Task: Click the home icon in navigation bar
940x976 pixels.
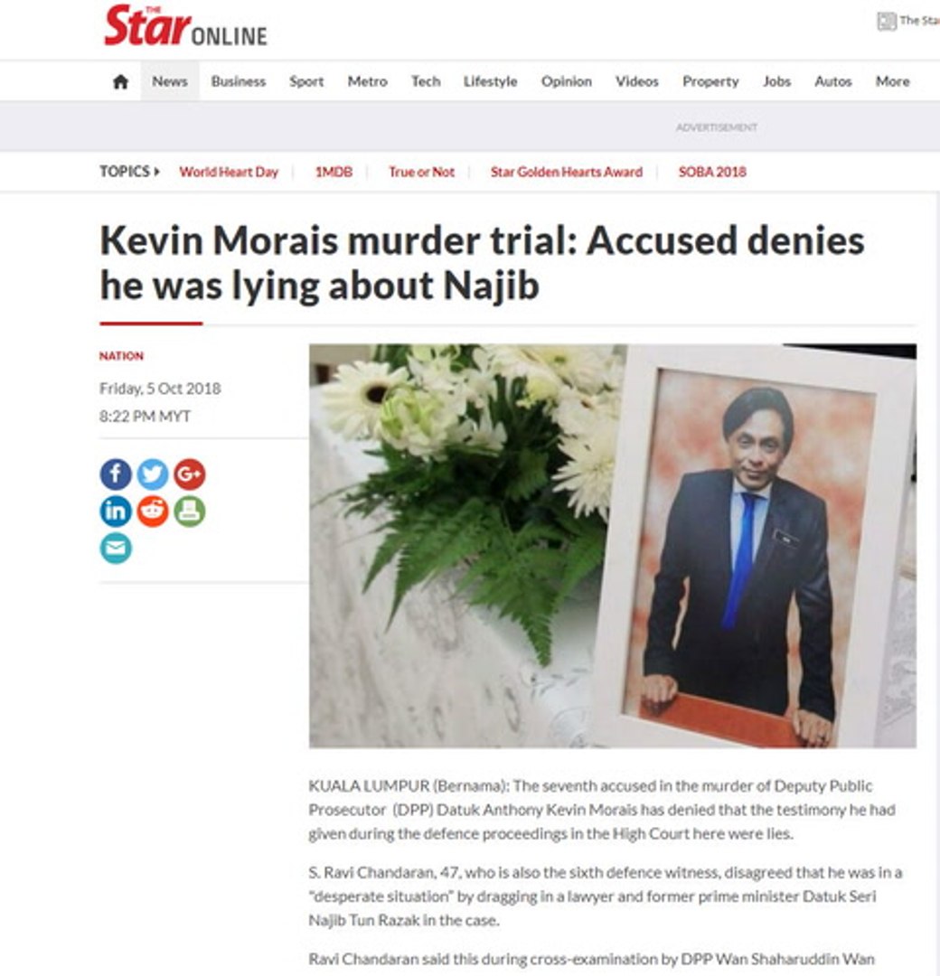Action: 120,81
